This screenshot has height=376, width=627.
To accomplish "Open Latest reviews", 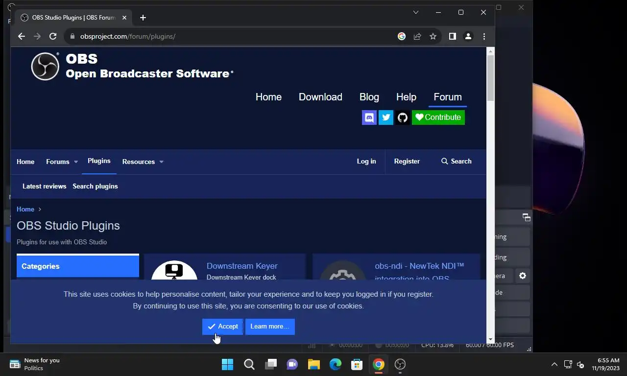I will point(44,186).
